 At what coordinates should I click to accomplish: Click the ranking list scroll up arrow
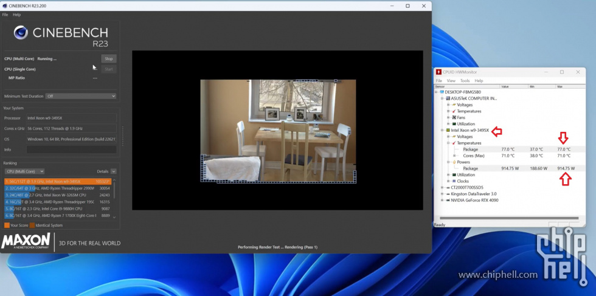pos(114,180)
